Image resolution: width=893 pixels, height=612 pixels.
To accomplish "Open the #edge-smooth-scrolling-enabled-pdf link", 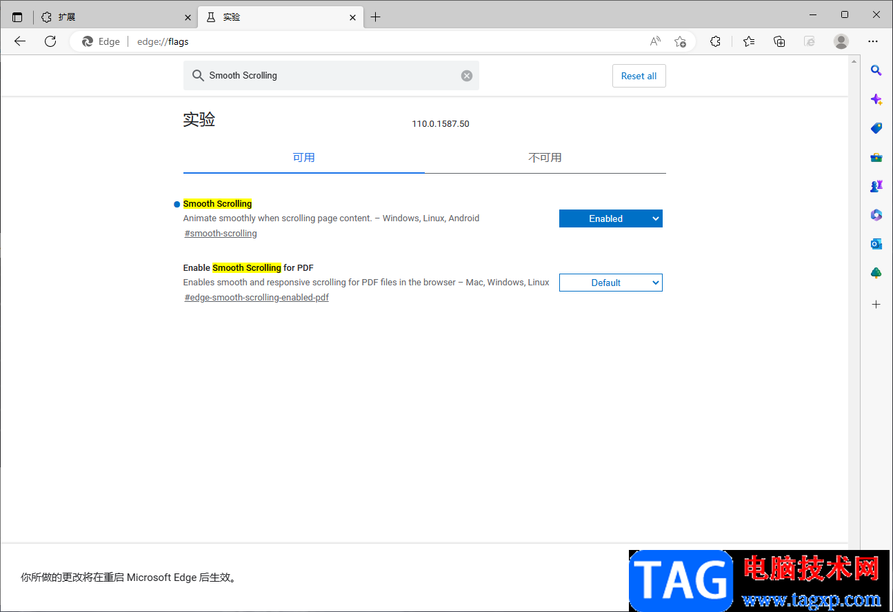I will pos(257,298).
